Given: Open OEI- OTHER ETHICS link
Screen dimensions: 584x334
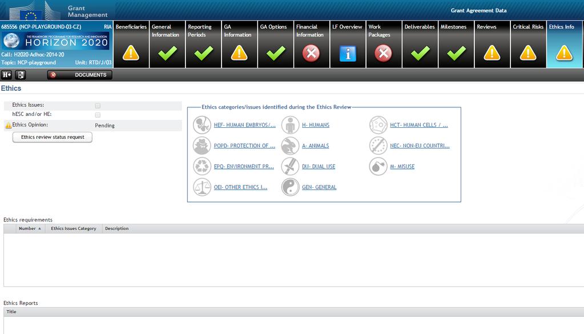Looking at the screenshot, I should tap(240, 187).
